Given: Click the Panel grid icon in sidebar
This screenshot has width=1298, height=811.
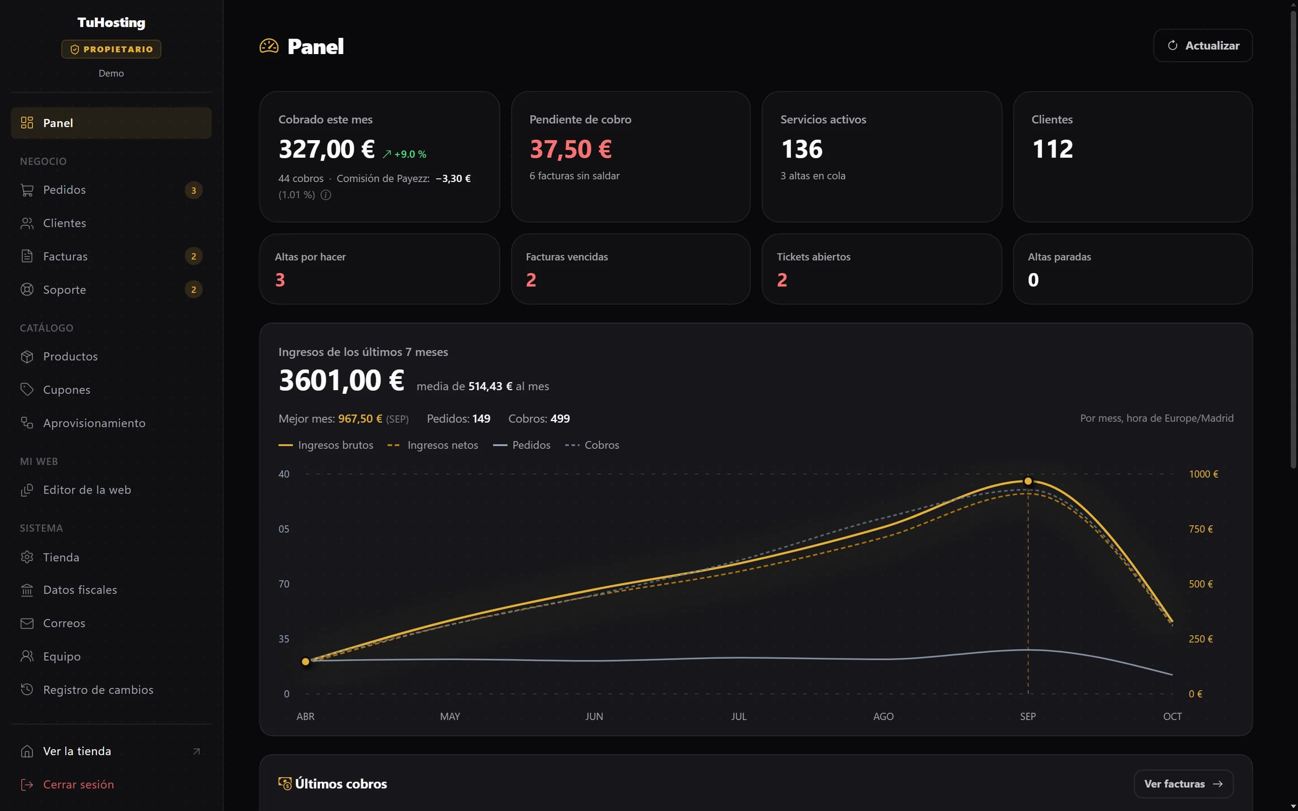Looking at the screenshot, I should (27, 123).
